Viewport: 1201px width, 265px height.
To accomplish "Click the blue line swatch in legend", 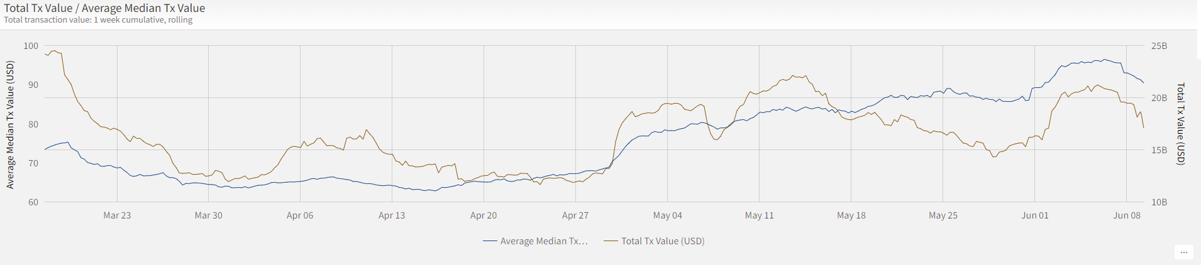I will tap(490, 241).
